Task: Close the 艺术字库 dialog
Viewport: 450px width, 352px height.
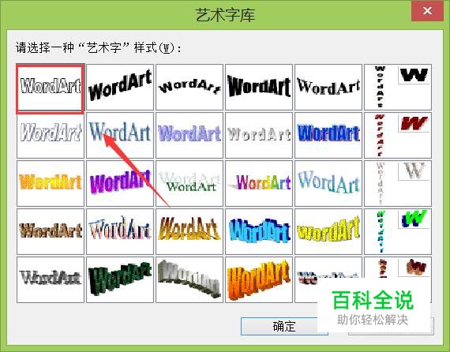Action: click(427, 11)
